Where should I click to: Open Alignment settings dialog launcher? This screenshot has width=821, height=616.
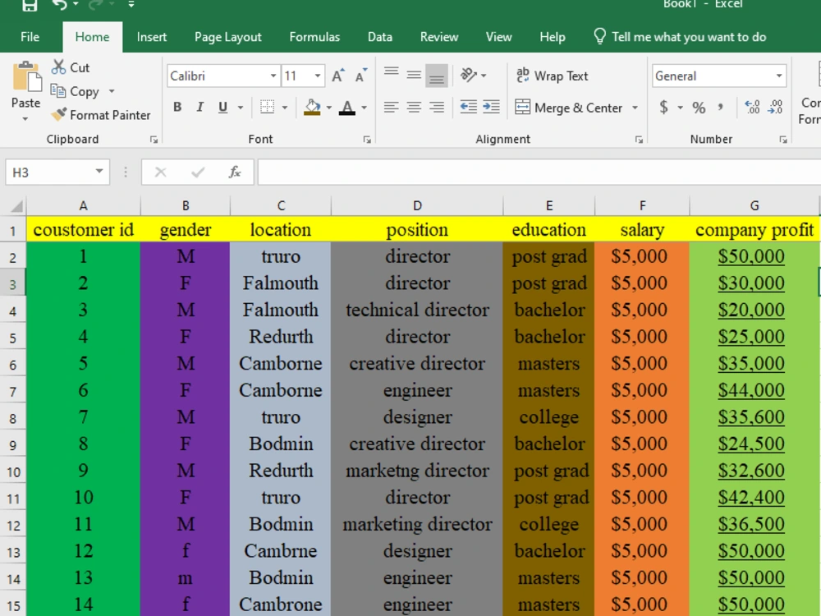click(x=639, y=140)
